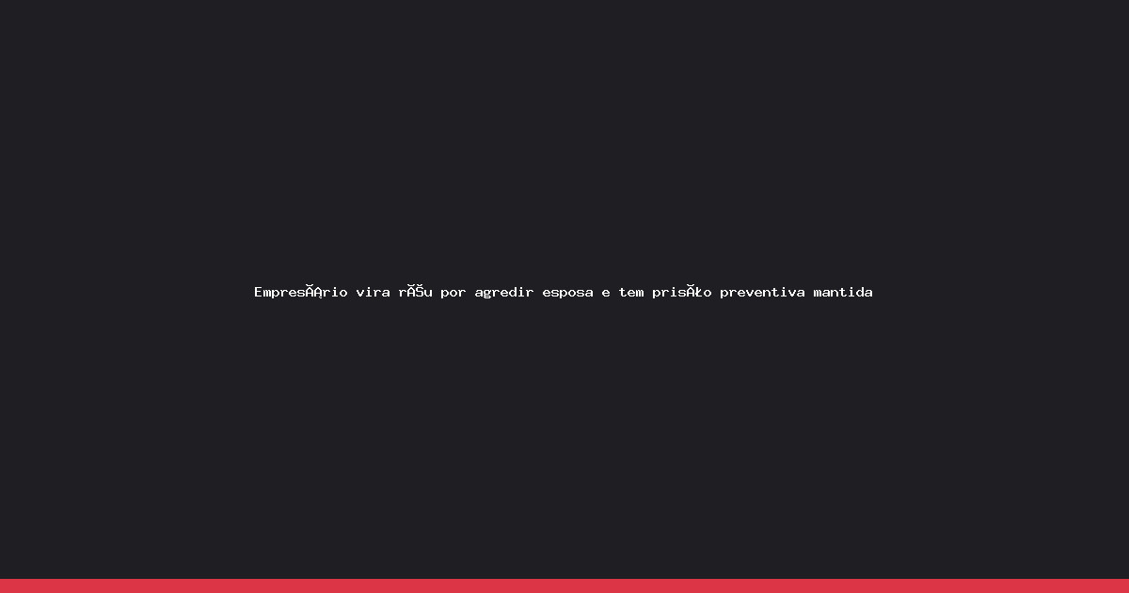Image resolution: width=1129 pixels, height=593 pixels.
Task: Click the single letter "e" between esposa and tem
Action: (606, 293)
